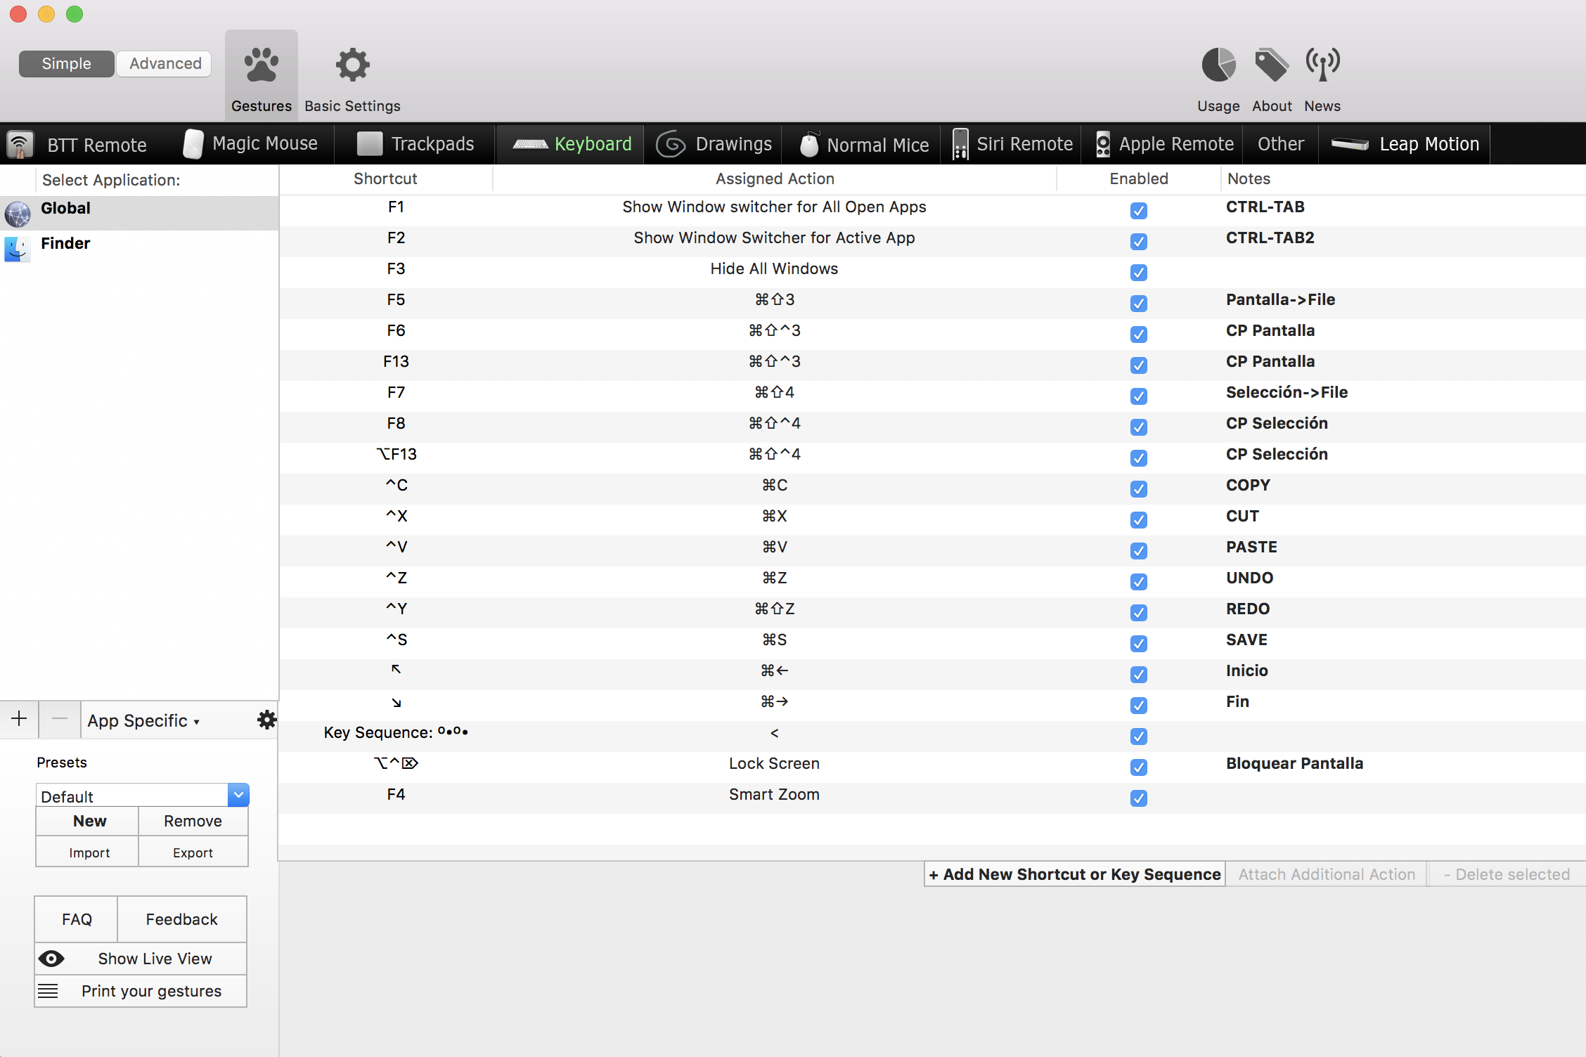The image size is (1586, 1057).
Task: Click the plus icon to add application
Action: tap(19, 719)
